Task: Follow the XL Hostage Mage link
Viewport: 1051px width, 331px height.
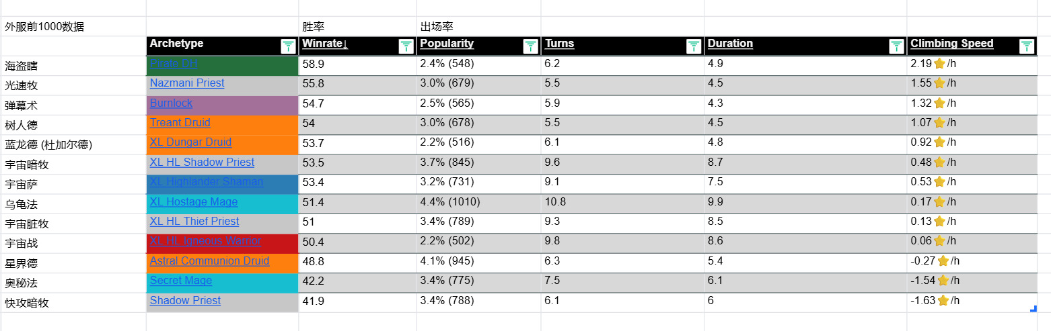Action: click(x=194, y=202)
